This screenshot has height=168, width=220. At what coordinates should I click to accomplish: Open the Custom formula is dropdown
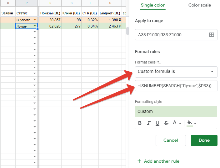(176, 72)
